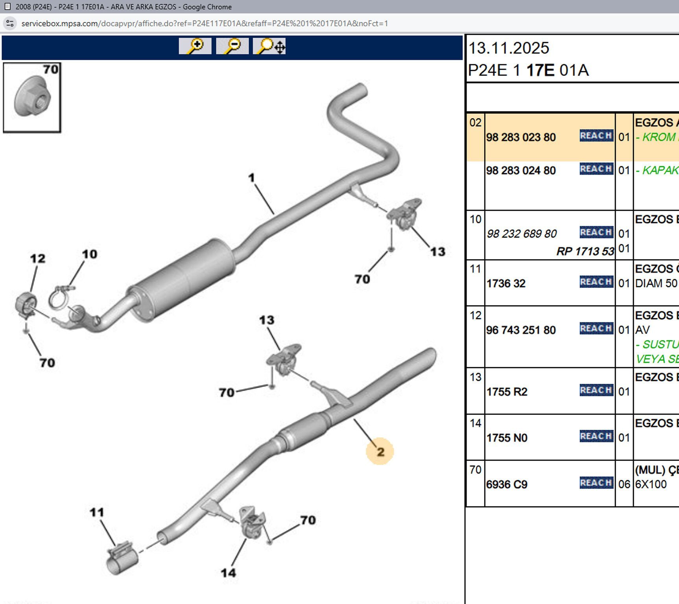
Task: Click REACH badge next to 1755 R2
Action: [596, 390]
